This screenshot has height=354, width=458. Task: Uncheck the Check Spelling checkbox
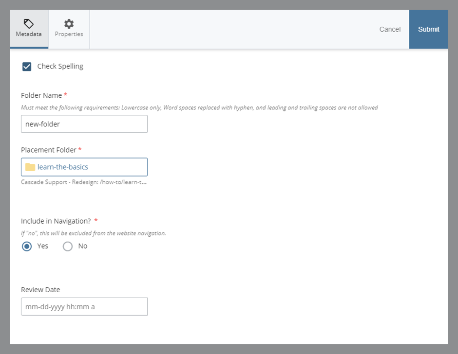click(x=27, y=66)
